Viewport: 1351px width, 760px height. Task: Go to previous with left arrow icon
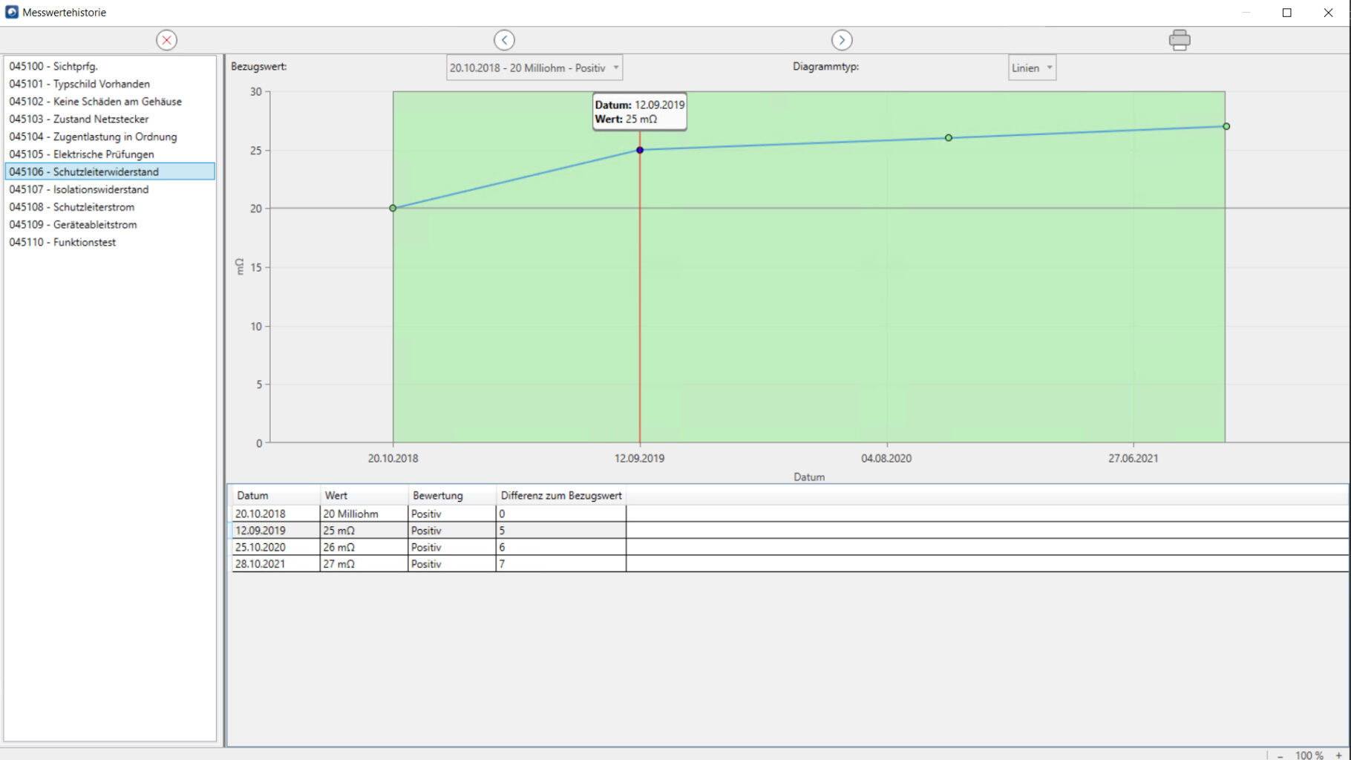(x=504, y=40)
